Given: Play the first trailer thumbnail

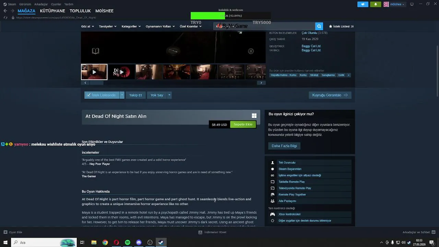Looking at the screenshot, I should pyautogui.click(x=94, y=72).
